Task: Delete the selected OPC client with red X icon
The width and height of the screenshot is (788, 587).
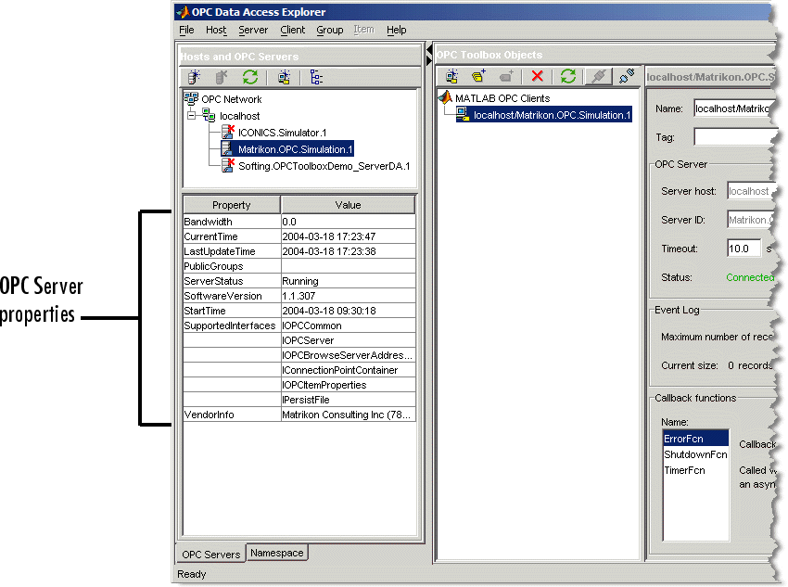Action: click(539, 76)
